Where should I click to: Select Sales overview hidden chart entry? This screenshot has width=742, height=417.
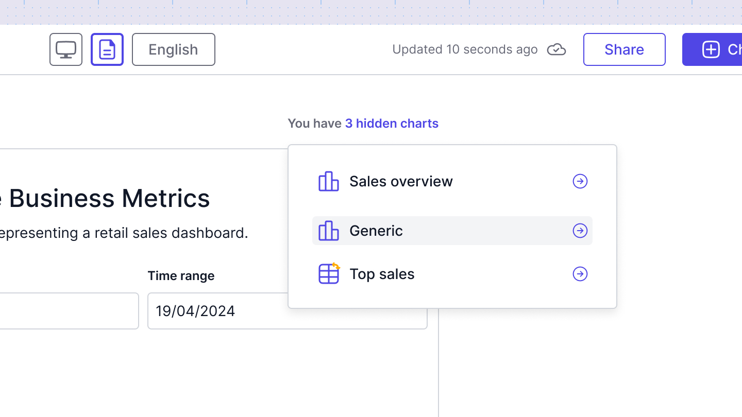point(452,181)
